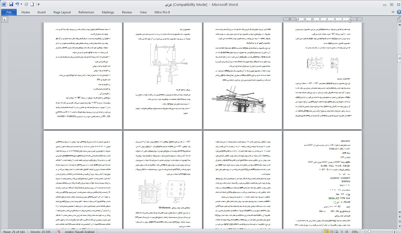The height and width of the screenshot is (233, 401).
Task: Click the Save icon in Quick Access Toolbar
Action: pyautogui.click(x=11, y=4)
